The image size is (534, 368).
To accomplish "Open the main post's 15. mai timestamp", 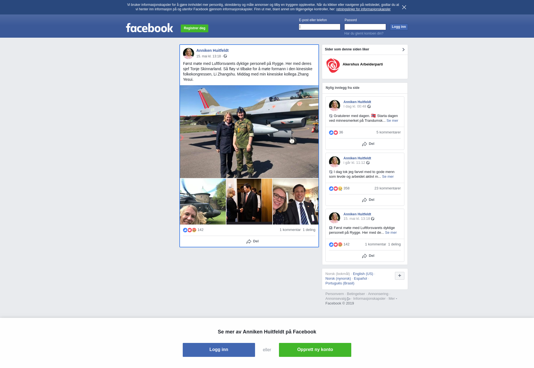I will [209, 56].
